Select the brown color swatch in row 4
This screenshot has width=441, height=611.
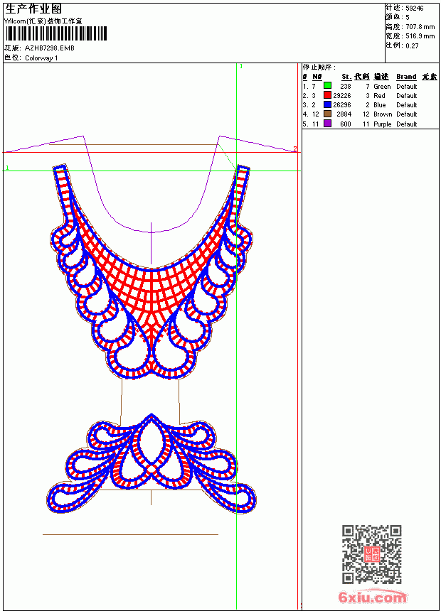click(x=327, y=114)
